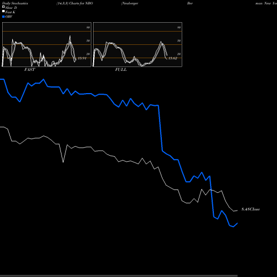The image size is (277, 277).
Task: Click the FAST chart label
Action: (29, 70)
